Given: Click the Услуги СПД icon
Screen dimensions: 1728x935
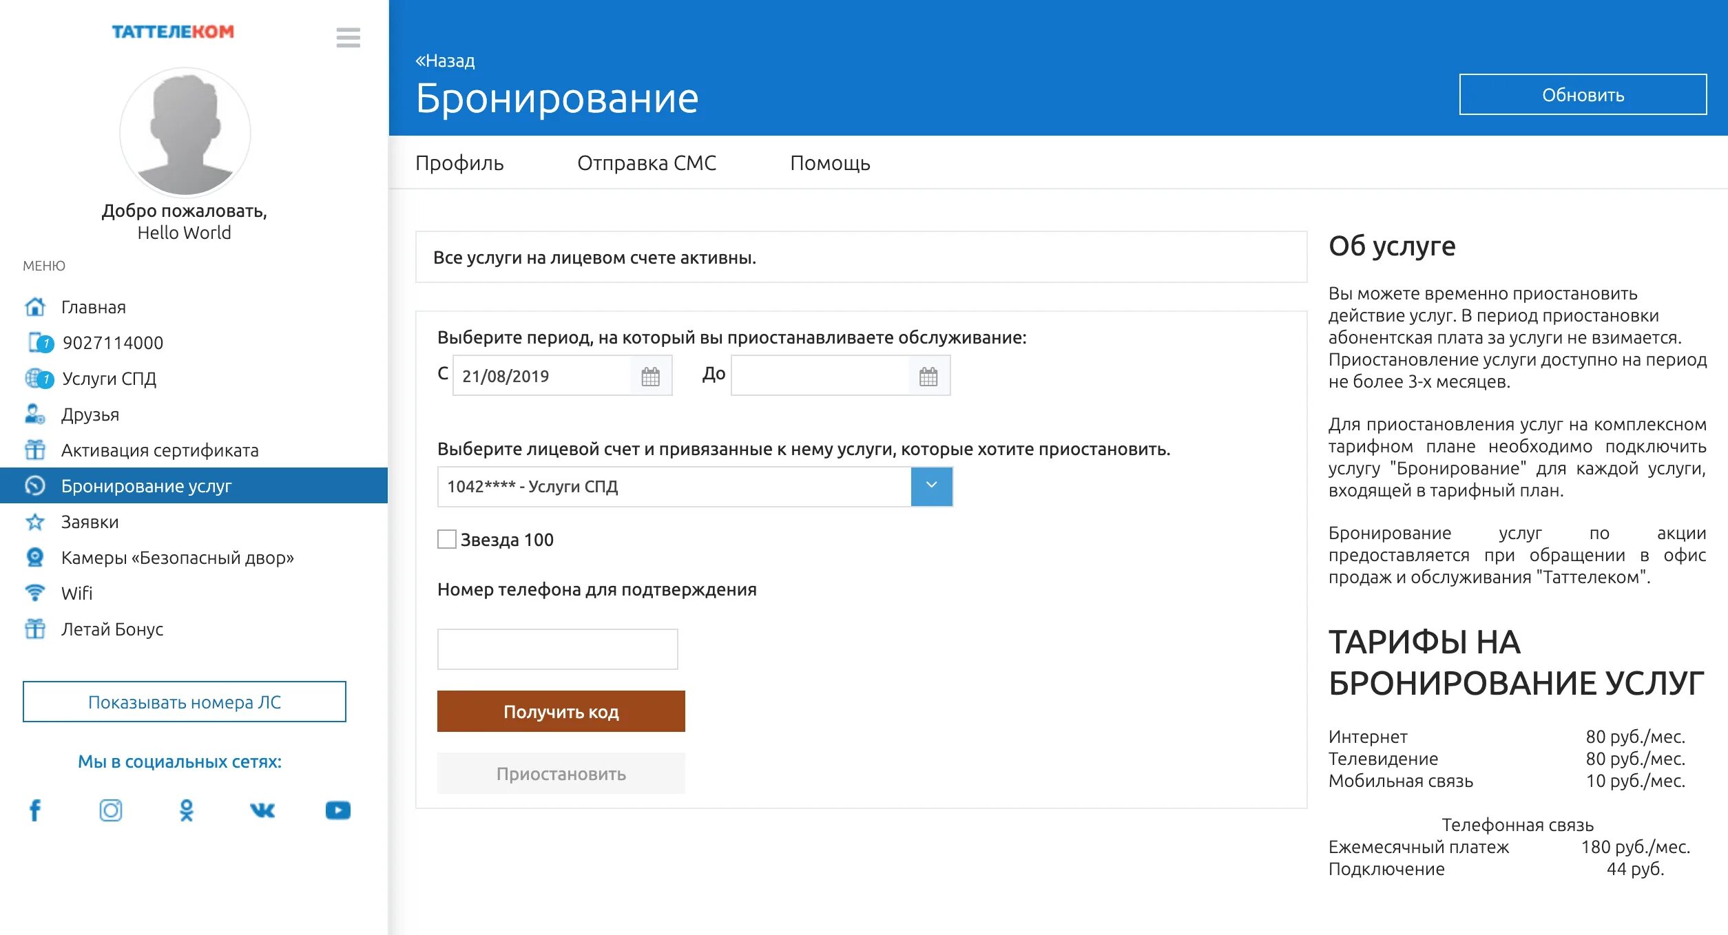Looking at the screenshot, I should coord(36,378).
